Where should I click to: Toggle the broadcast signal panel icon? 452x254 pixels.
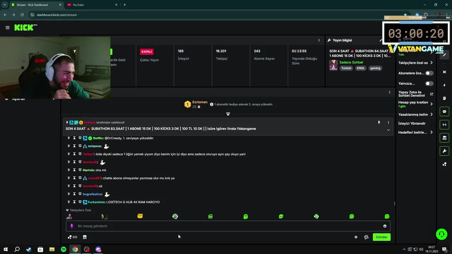[444, 125]
